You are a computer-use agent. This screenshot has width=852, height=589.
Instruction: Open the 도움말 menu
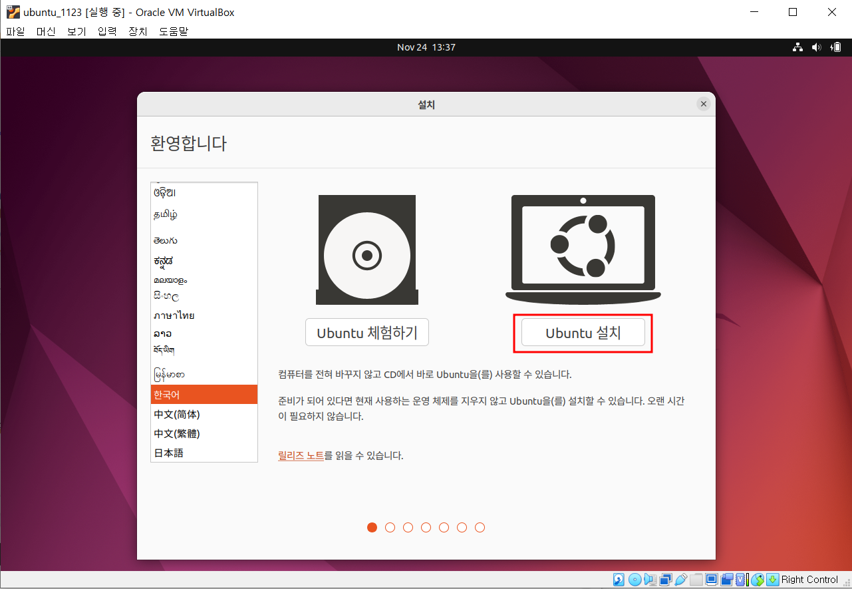(x=174, y=31)
